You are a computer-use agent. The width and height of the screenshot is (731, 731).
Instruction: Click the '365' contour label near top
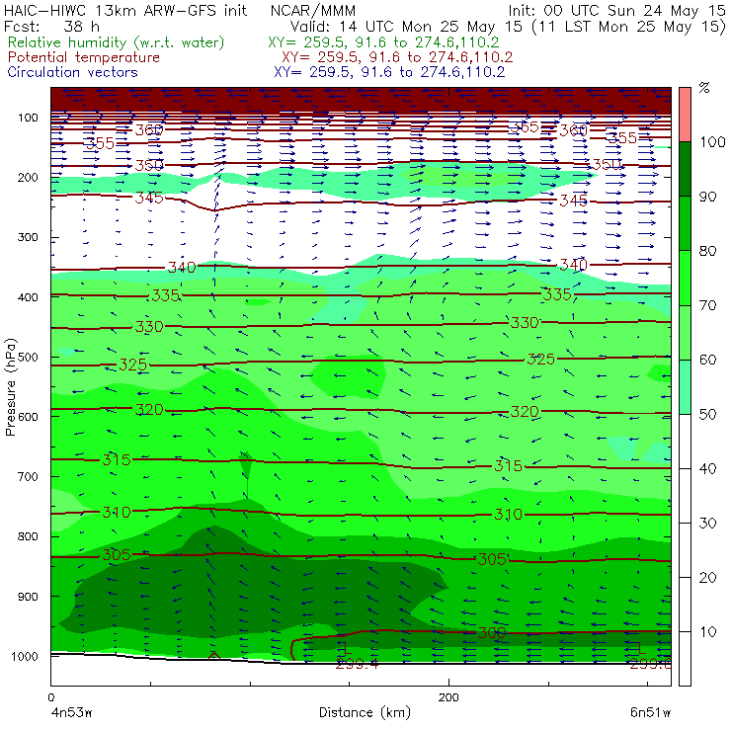click(x=524, y=127)
